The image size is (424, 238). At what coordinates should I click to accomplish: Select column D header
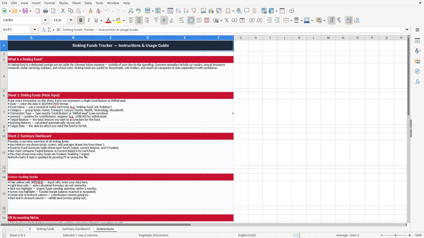point(147,38)
